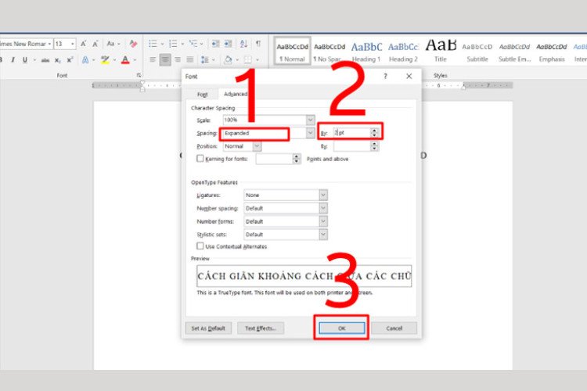The width and height of the screenshot is (587, 391).
Task: Show paragraph marks and formatting symbols
Action: click(258, 44)
